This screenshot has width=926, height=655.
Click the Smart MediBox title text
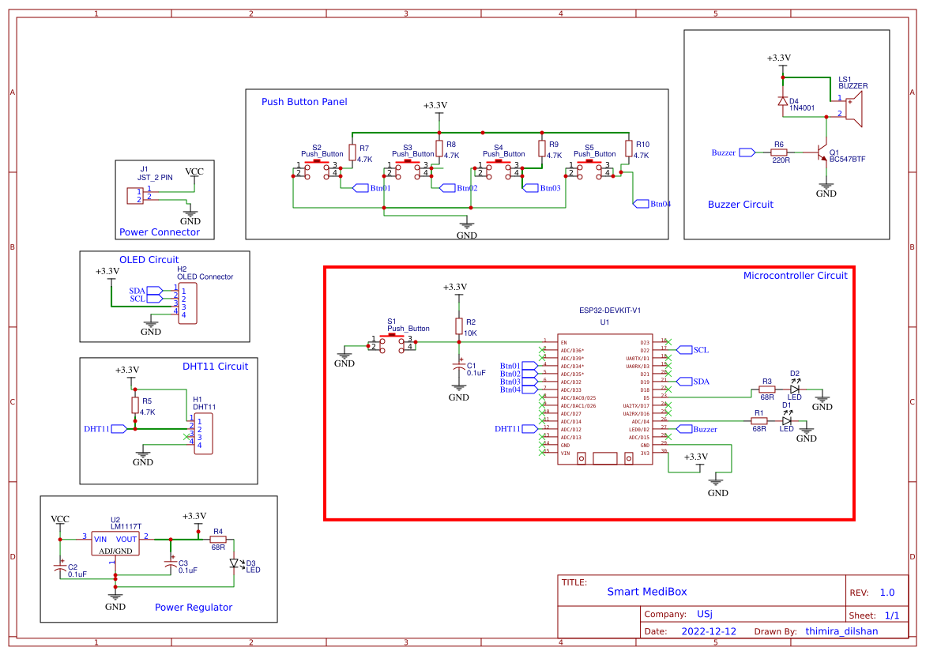tap(646, 592)
